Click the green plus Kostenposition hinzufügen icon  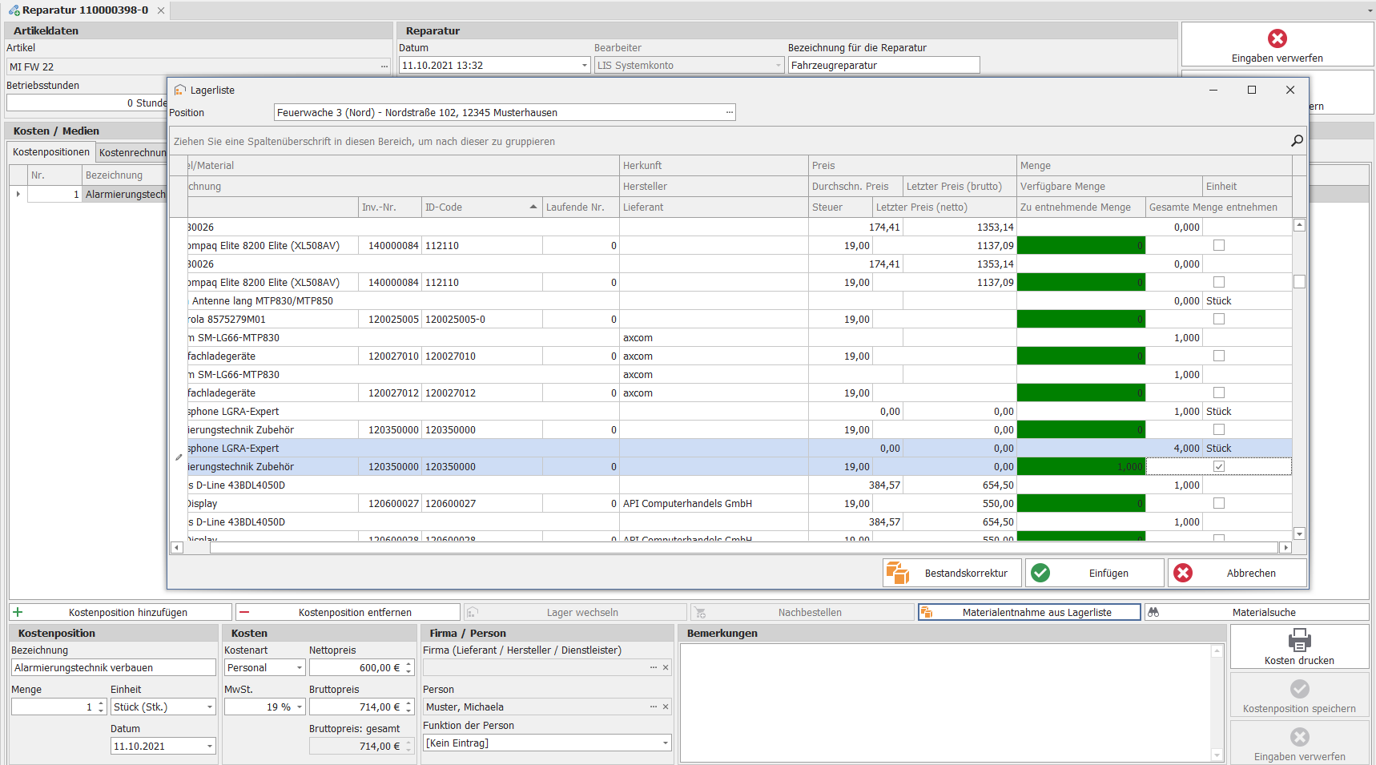point(18,612)
